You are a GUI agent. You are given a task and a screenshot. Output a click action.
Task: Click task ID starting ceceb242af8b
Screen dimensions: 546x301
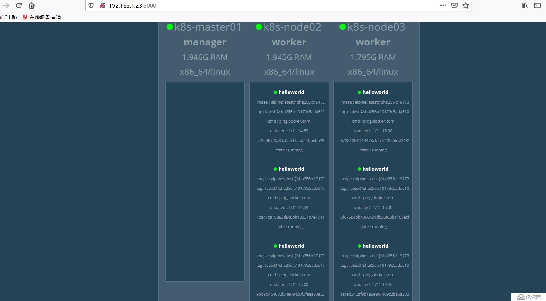click(x=375, y=294)
